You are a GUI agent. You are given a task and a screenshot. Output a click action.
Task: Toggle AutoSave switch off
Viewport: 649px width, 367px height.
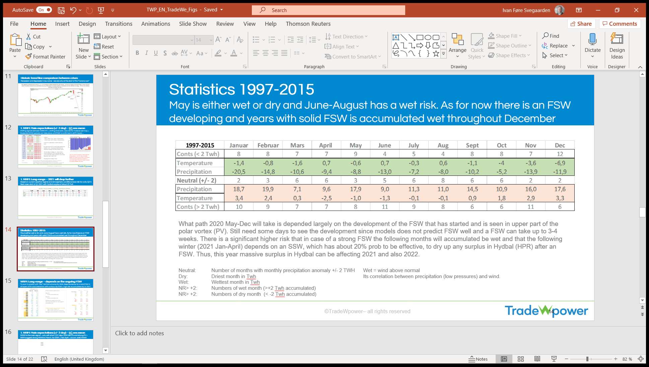(x=44, y=10)
